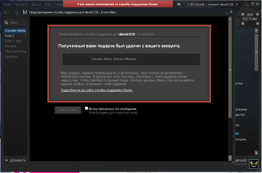Click the resize grip of the dialog
Screen dimensions: 262x173
point(233,162)
